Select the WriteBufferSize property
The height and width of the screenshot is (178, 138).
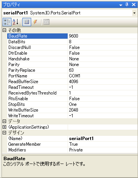(x=37, y=110)
